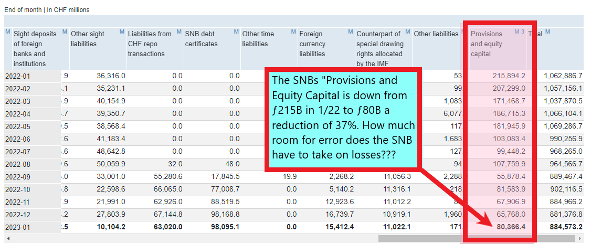This screenshot has height=244, width=591.
Task: Select the Sight deposits of foreign banks column header
Action: pyautogui.click(x=35, y=49)
